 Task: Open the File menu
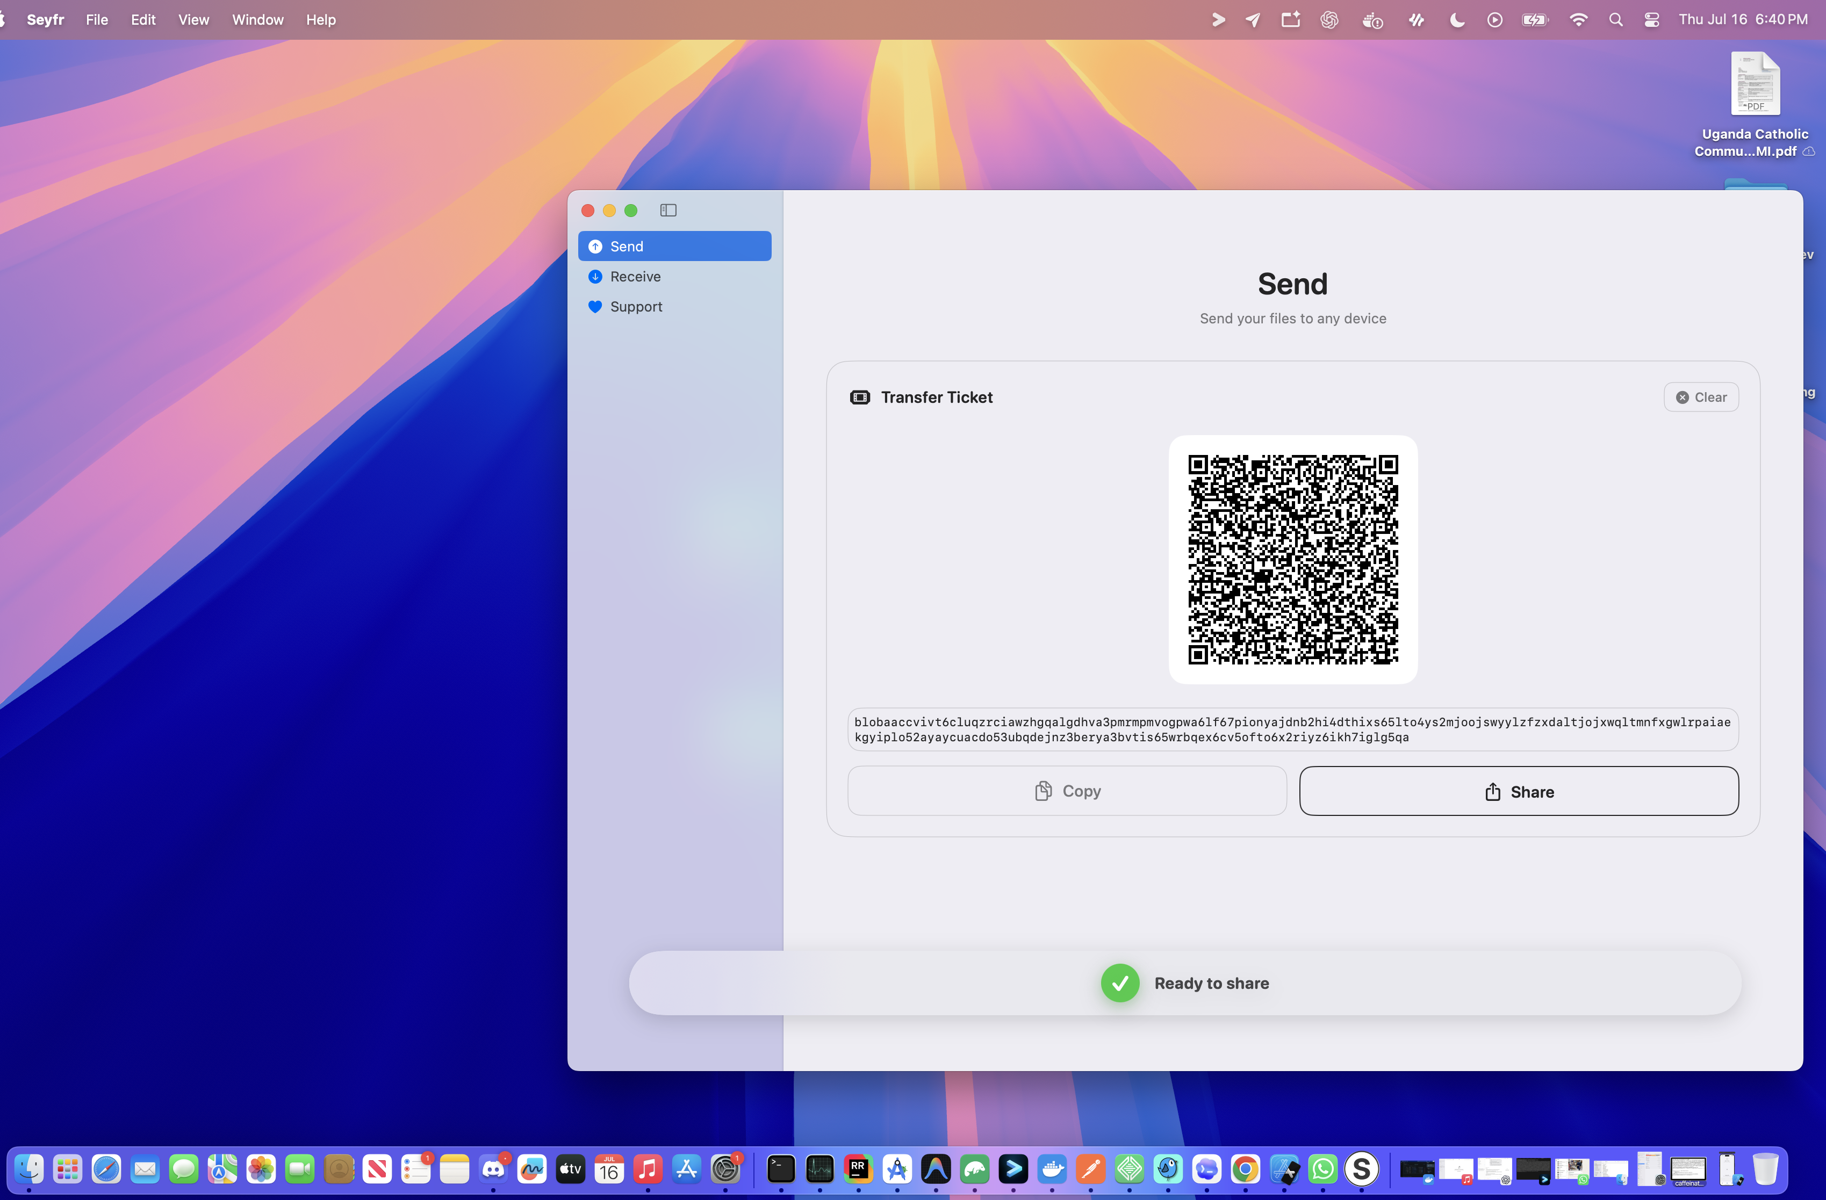97,19
